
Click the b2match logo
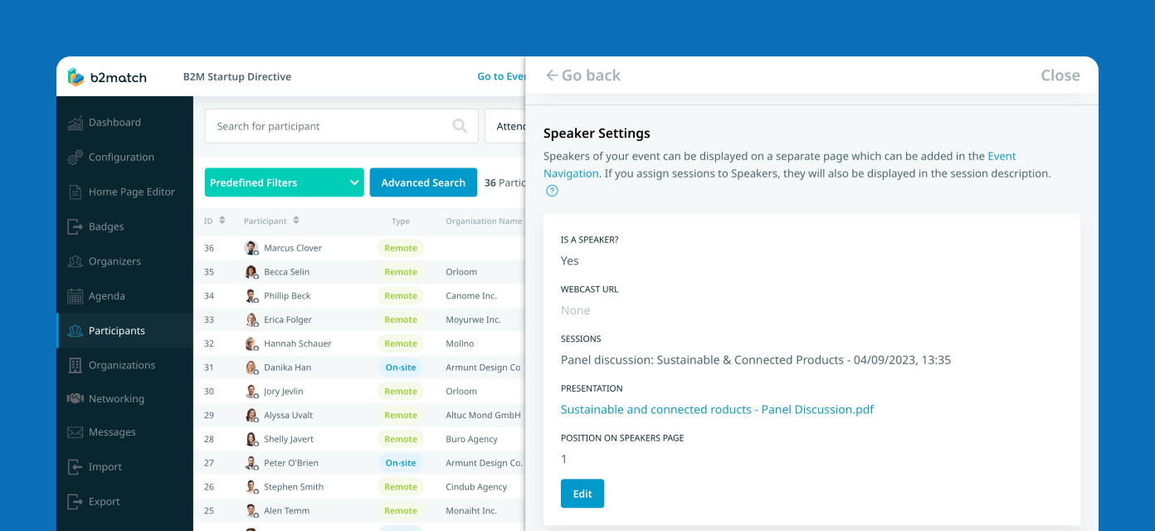(x=107, y=77)
